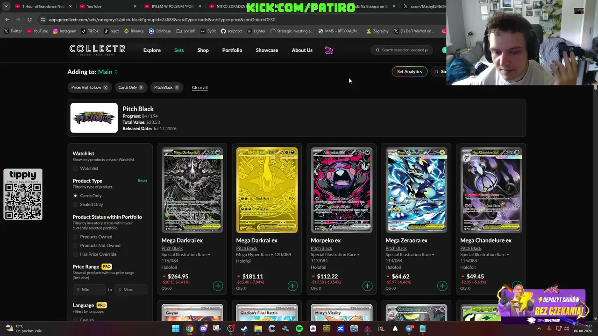Viewport: 598px width, 336px height.
Task: Select the Sealed Only product type
Action: click(x=76, y=204)
